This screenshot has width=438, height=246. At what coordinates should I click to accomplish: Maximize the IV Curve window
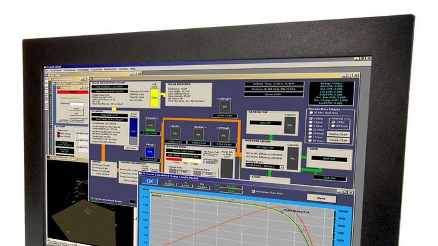pyautogui.click(x=345, y=192)
